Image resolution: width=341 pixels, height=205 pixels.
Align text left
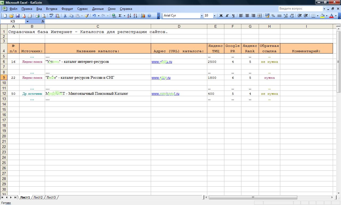point(241,16)
